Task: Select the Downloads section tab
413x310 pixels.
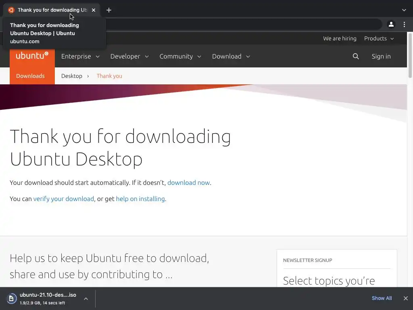Action: (30, 76)
